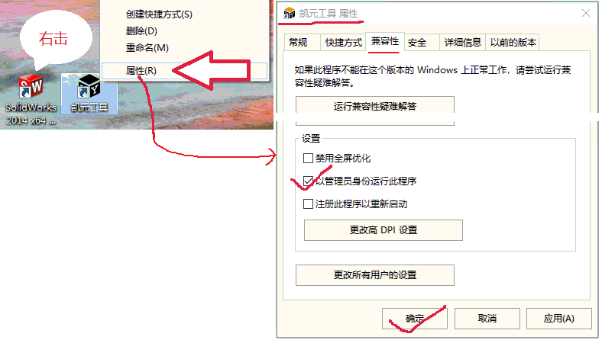Click 更改所有用户的设置 button
This screenshot has width=602, height=340.
coord(375,275)
